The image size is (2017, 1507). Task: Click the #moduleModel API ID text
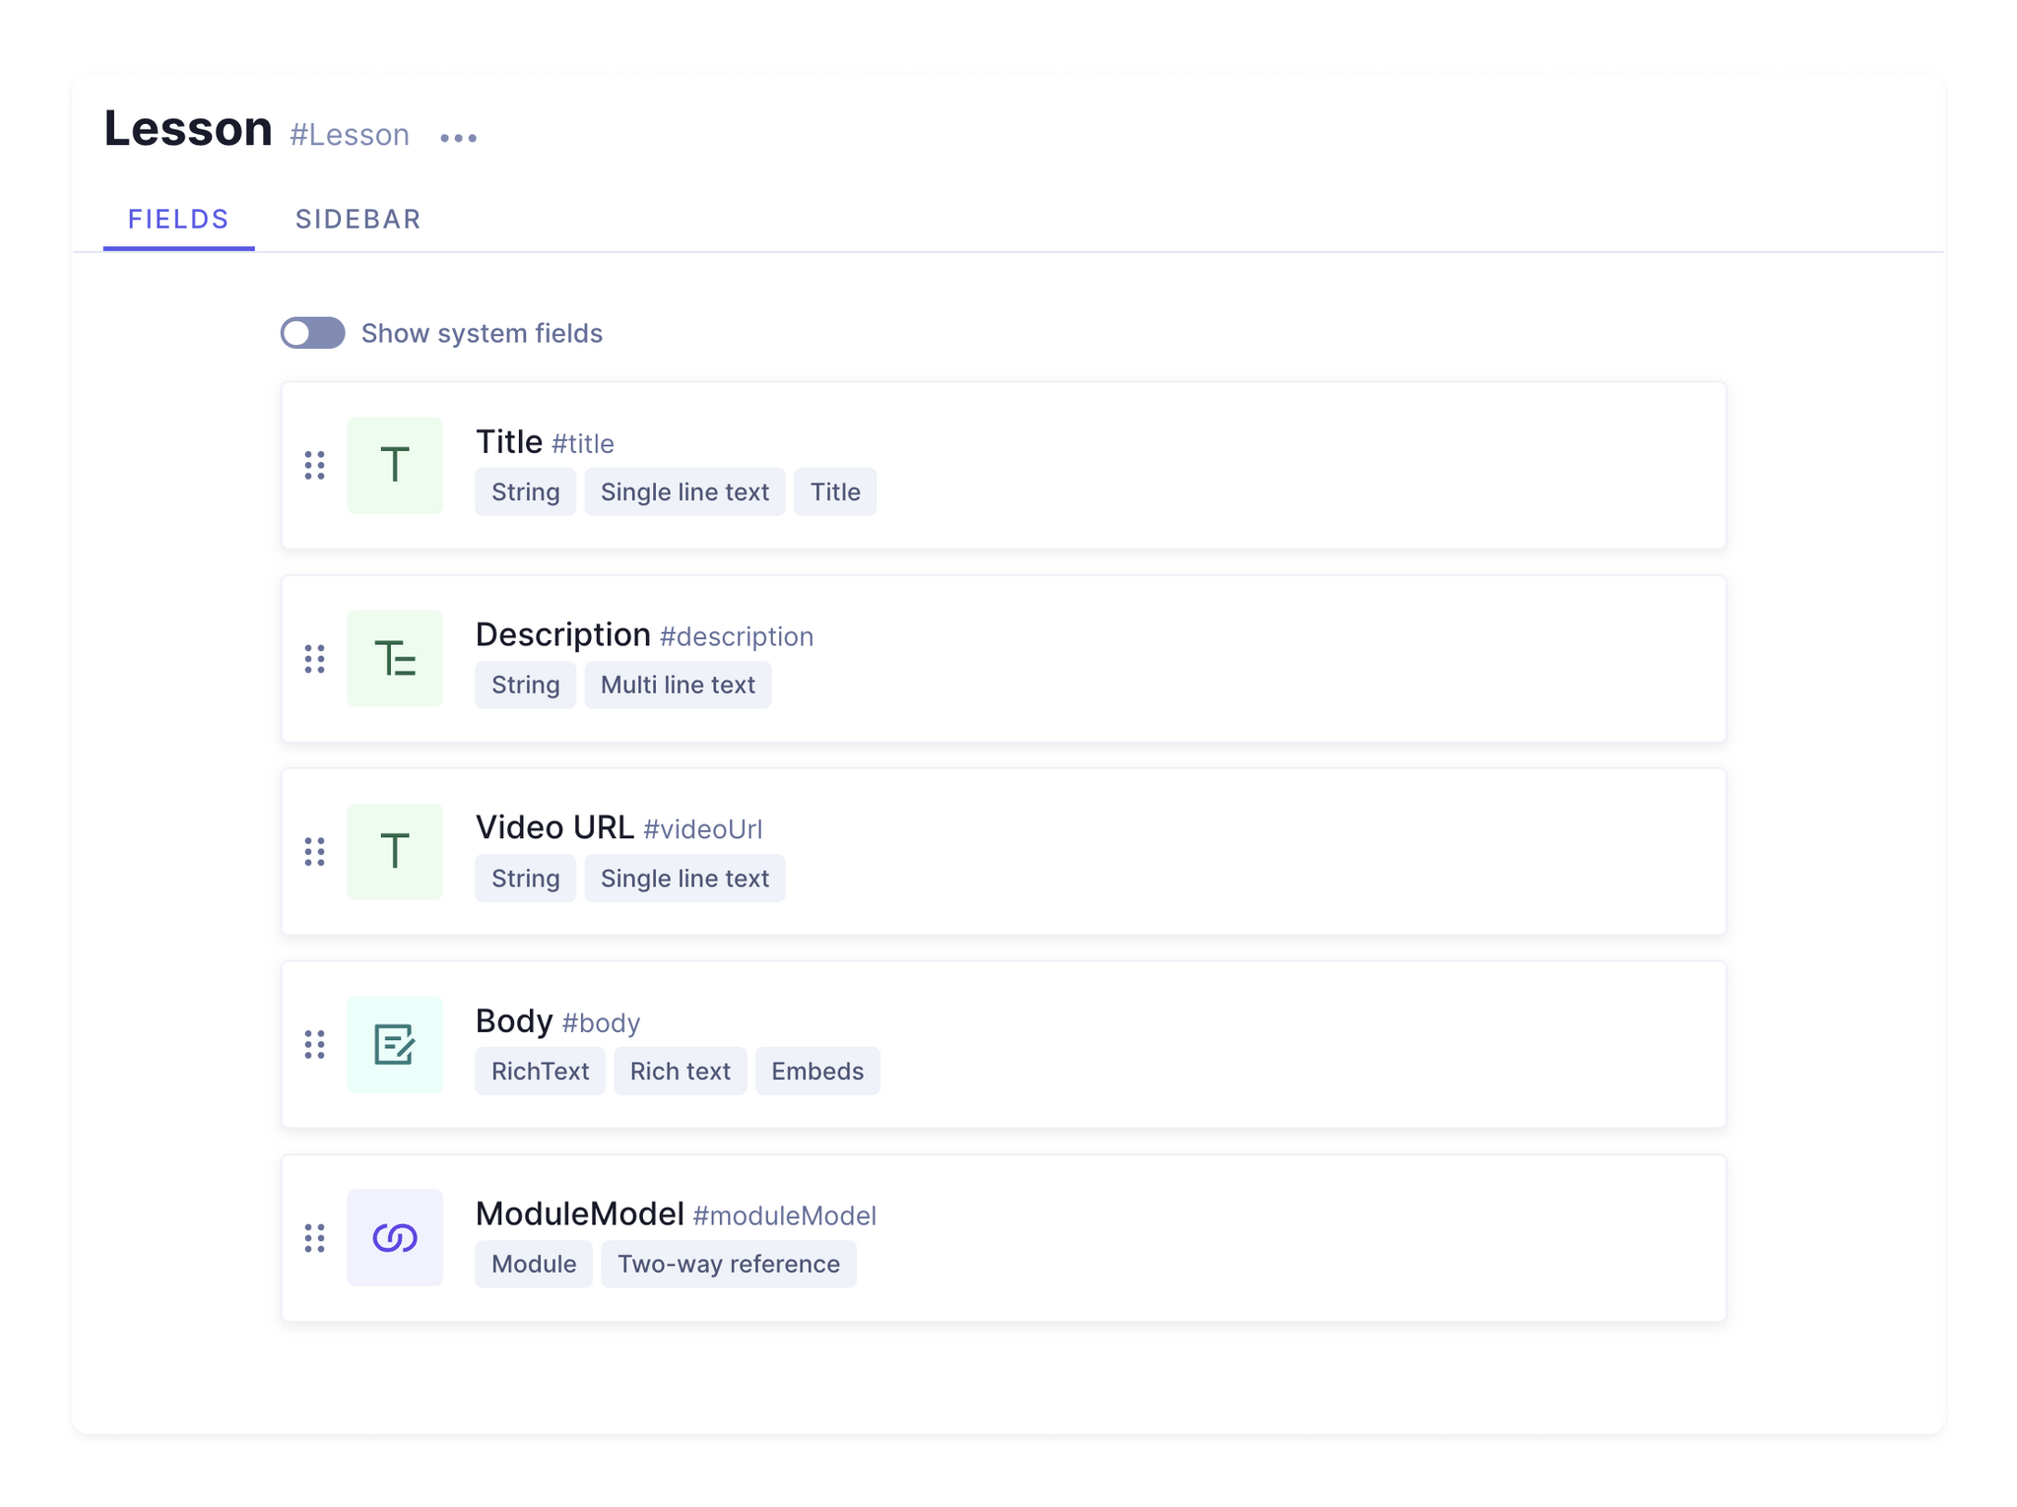[785, 1215]
